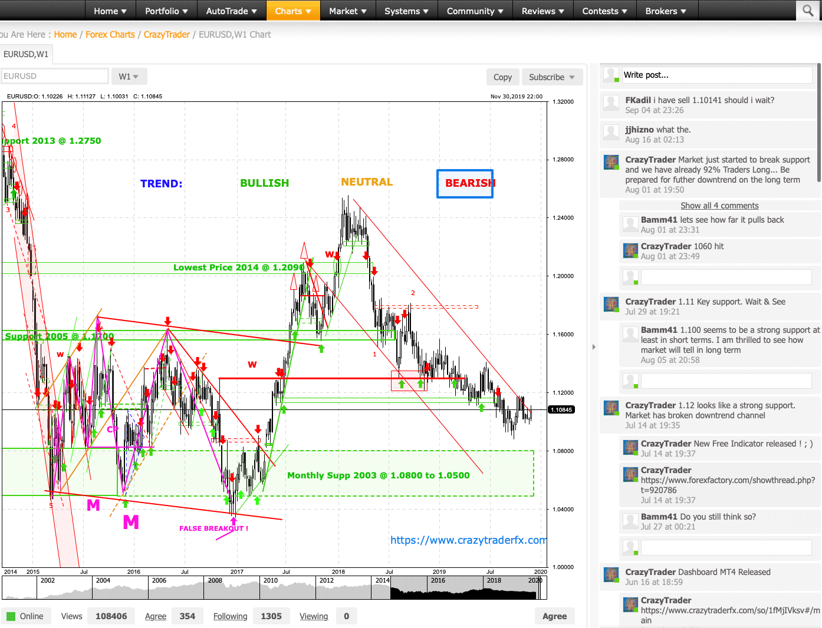Click FKadil's avatar icon
Viewport: 822px width, 628px height.
(x=611, y=104)
